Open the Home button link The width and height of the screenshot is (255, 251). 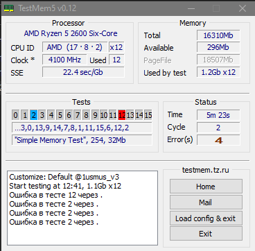pyautogui.click(x=206, y=187)
